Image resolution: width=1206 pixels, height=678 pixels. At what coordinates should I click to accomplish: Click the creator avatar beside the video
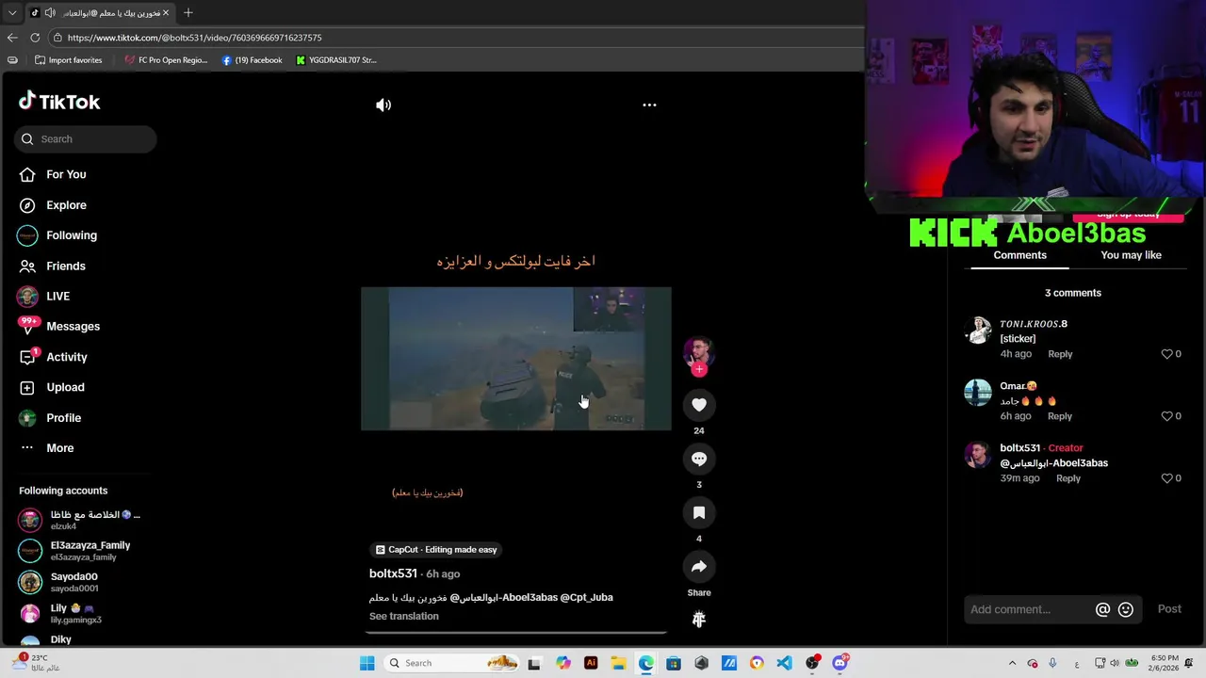click(x=699, y=352)
